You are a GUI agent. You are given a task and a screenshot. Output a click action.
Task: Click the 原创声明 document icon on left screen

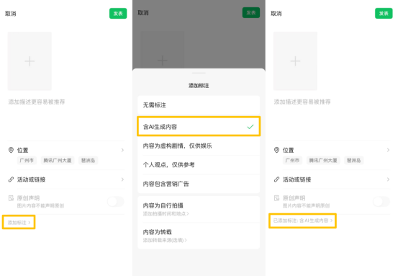click(x=11, y=198)
